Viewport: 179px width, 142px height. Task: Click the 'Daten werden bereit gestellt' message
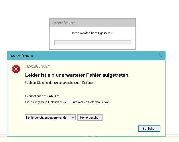[x=92, y=33]
